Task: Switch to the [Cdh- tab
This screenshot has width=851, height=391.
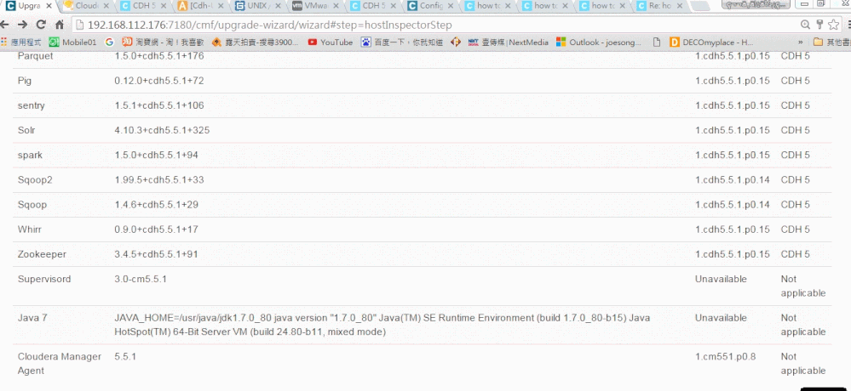Action: 198,7
